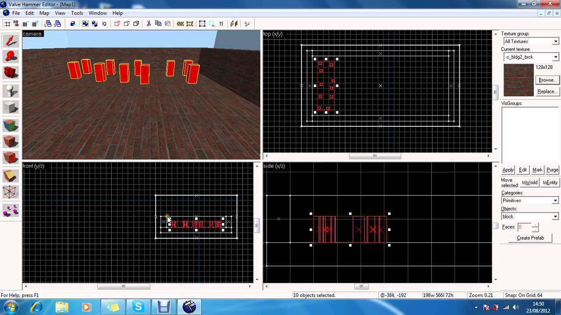Click the Faces number input field
The image size is (561, 315).
[524, 227]
